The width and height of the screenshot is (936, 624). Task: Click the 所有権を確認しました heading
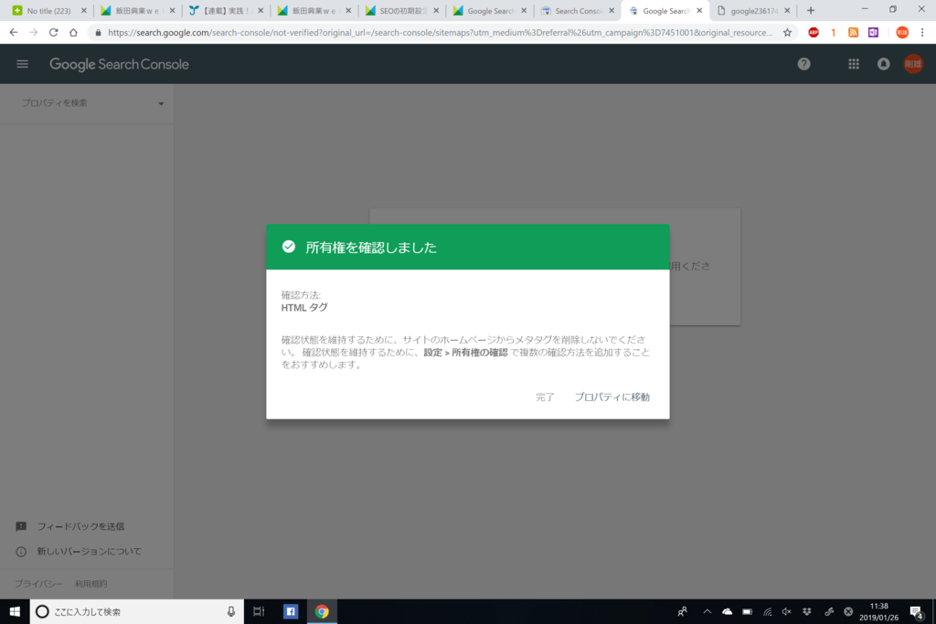[x=371, y=247]
